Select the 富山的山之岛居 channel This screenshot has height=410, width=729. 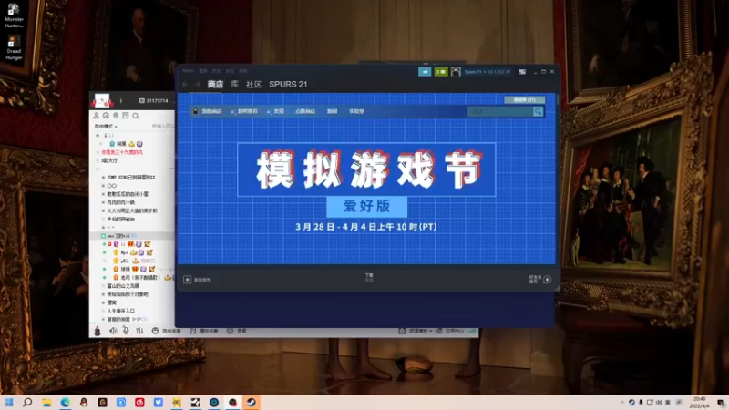[123, 286]
